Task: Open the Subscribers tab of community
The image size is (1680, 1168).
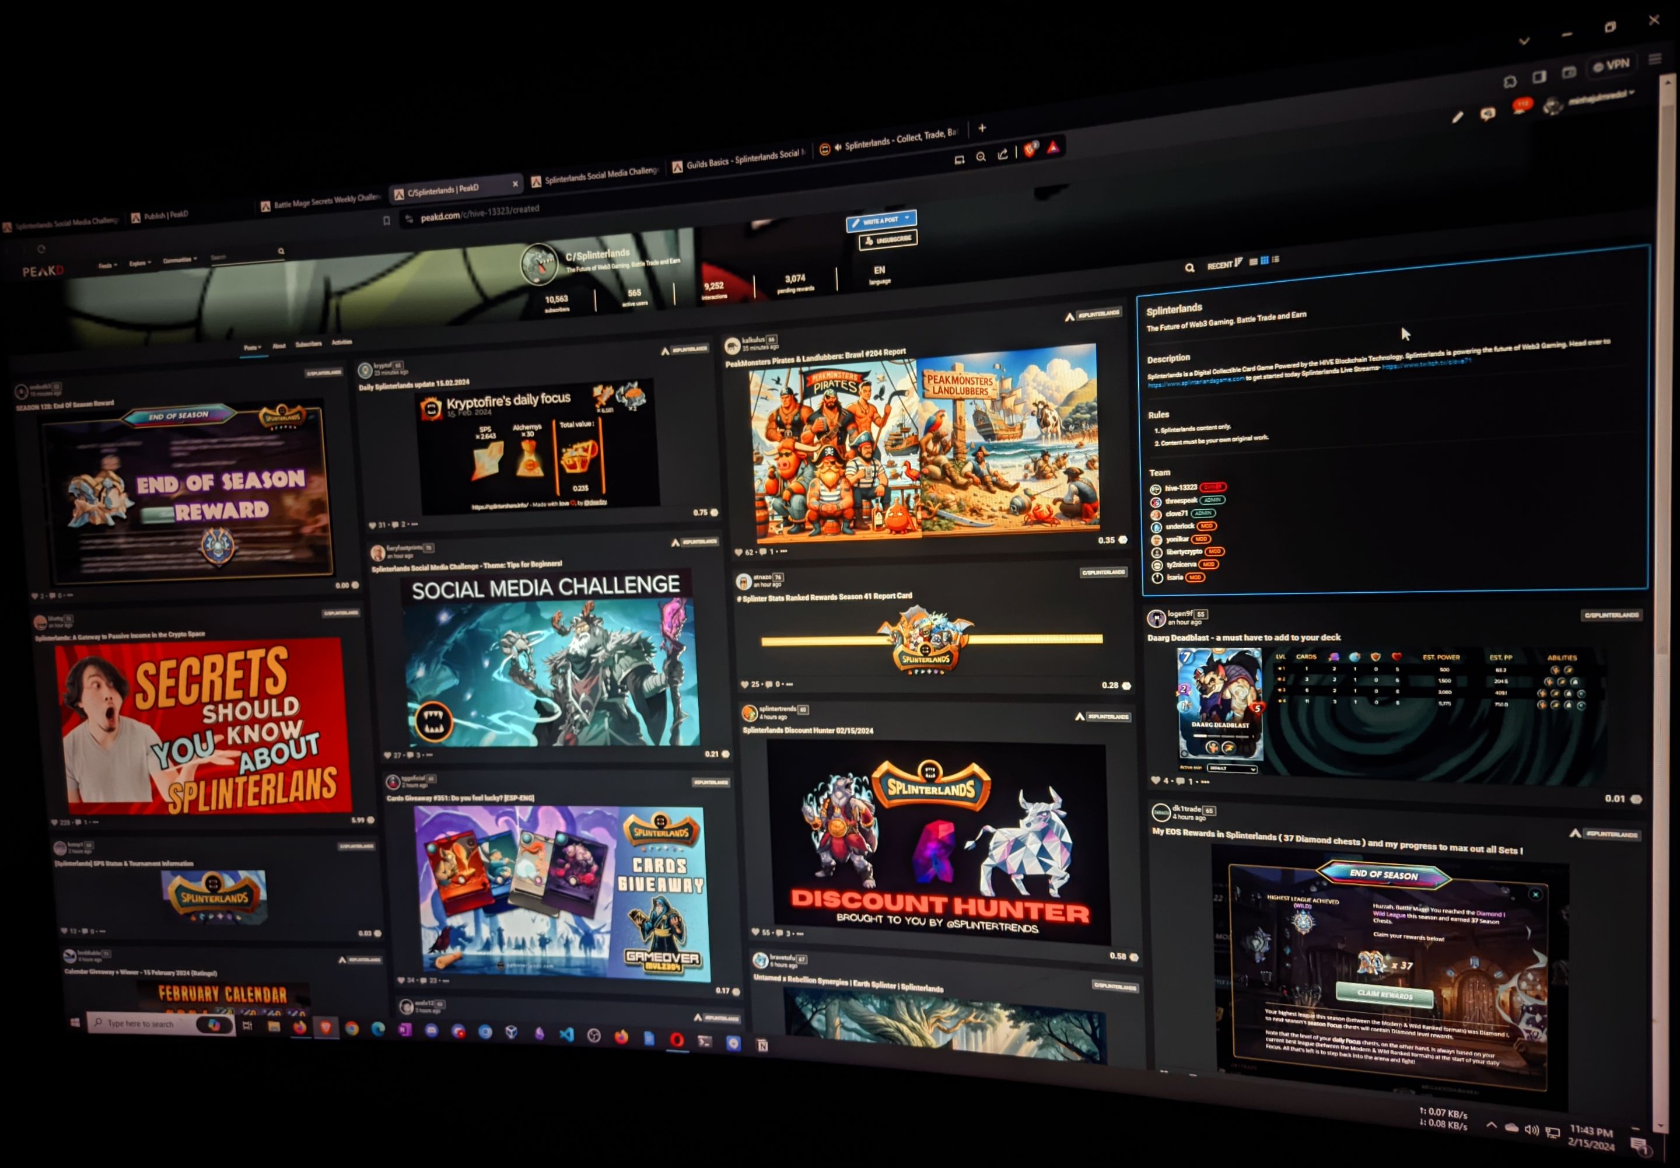Action: click(x=308, y=343)
